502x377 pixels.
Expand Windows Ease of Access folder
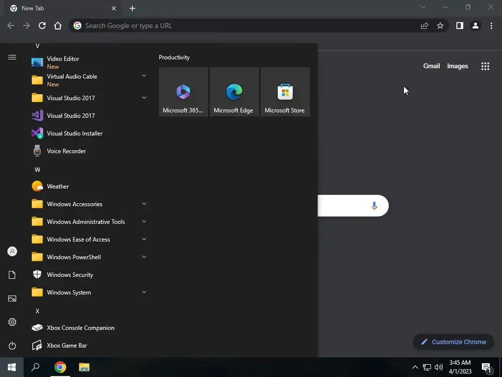(144, 239)
